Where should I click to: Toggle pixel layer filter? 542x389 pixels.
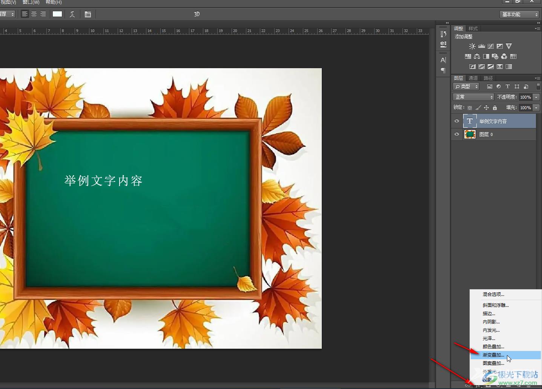tap(490, 87)
